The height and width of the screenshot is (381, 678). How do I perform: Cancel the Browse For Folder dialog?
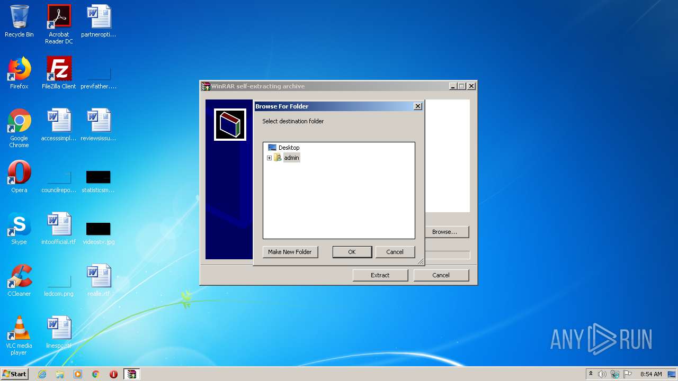[395, 252]
